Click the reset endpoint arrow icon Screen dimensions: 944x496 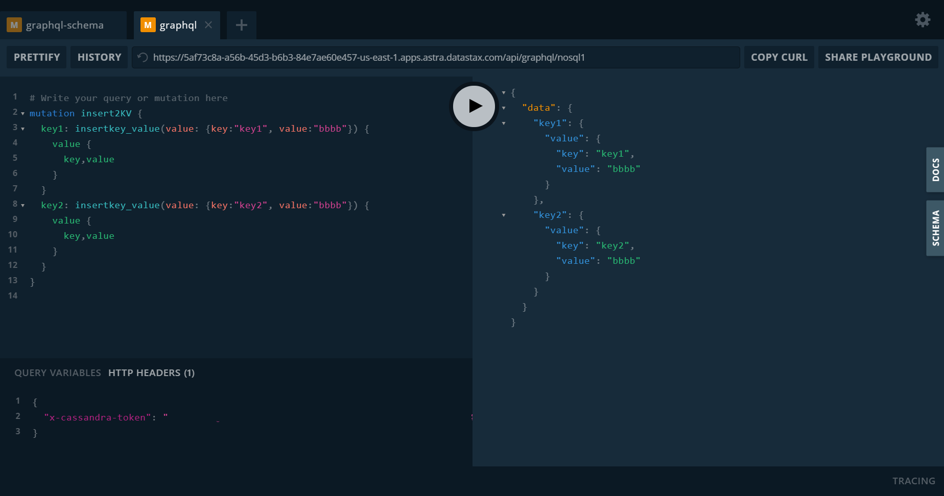point(141,57)
